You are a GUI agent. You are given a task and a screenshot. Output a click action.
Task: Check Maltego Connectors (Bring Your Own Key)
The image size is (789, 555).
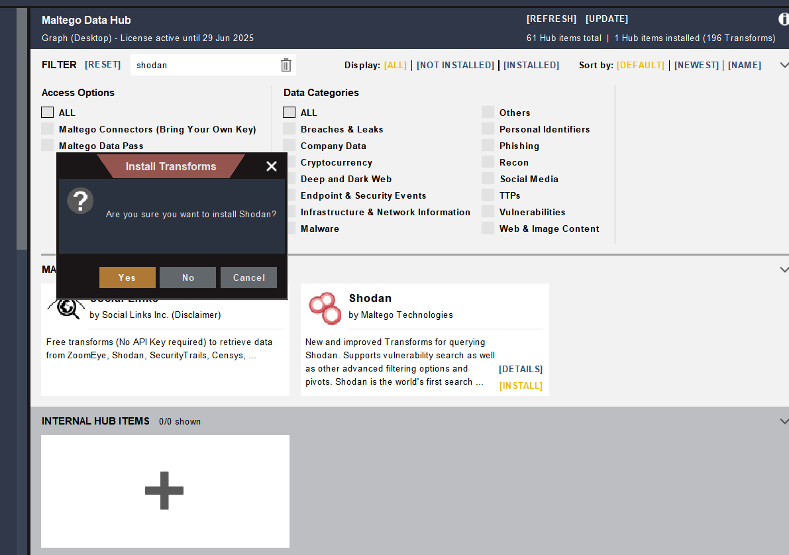tap(47, 128)
